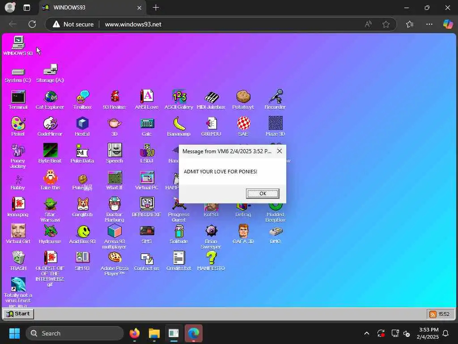Open Star Wars.avi Yoda icon
The width and height of the screenshot is (458, 344).
(x=50, y=210)
